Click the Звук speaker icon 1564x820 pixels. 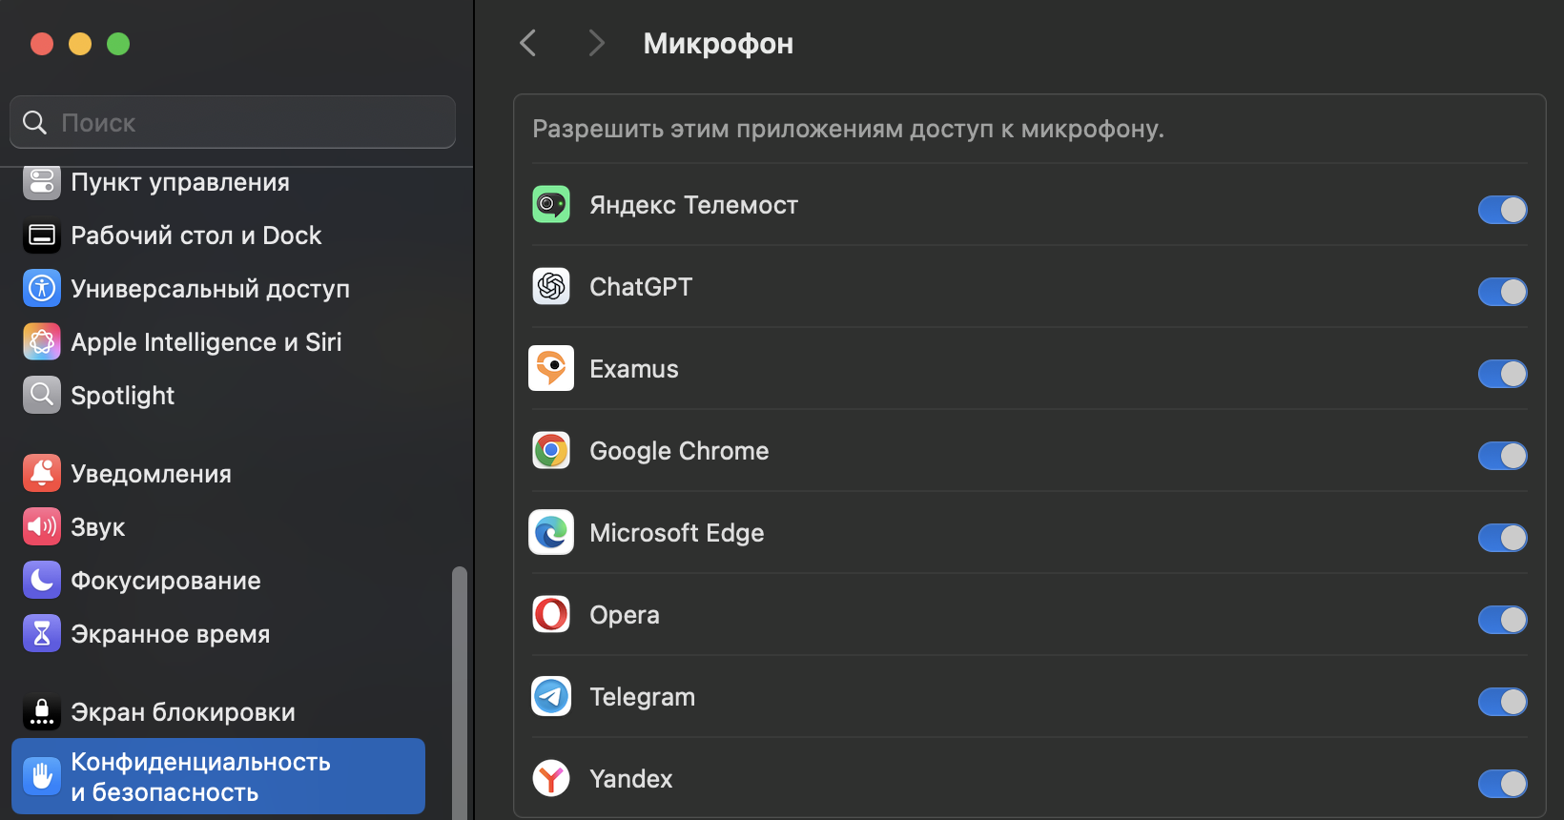click(x=42, y=526)
